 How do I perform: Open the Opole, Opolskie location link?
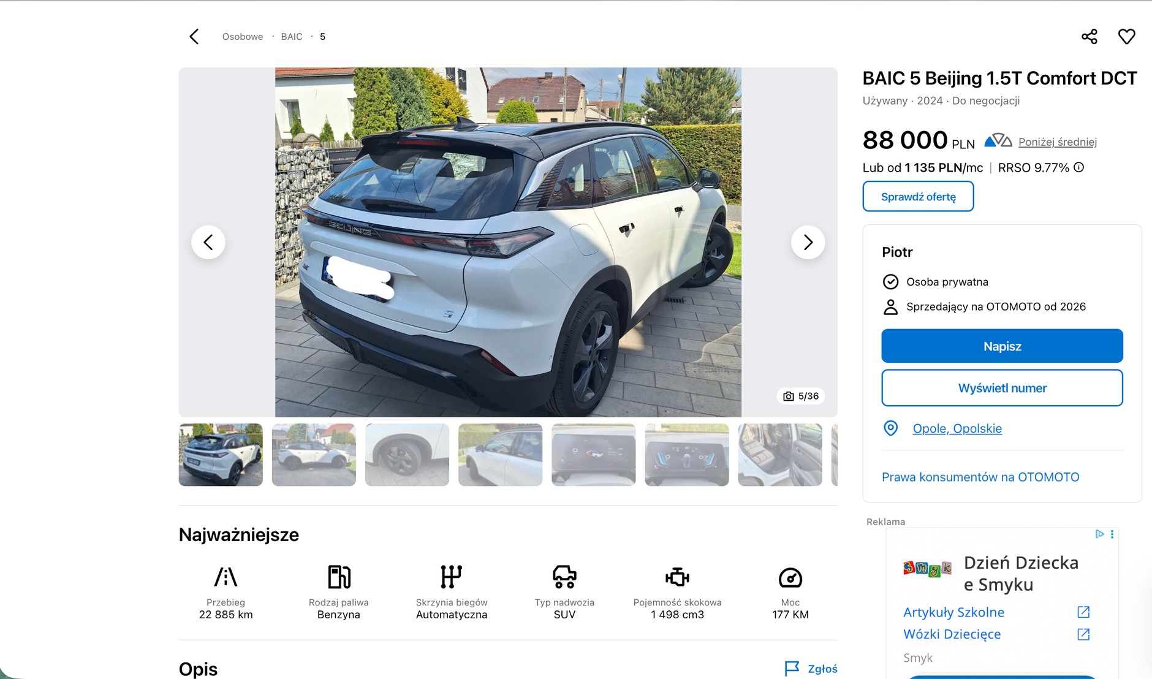957,428
